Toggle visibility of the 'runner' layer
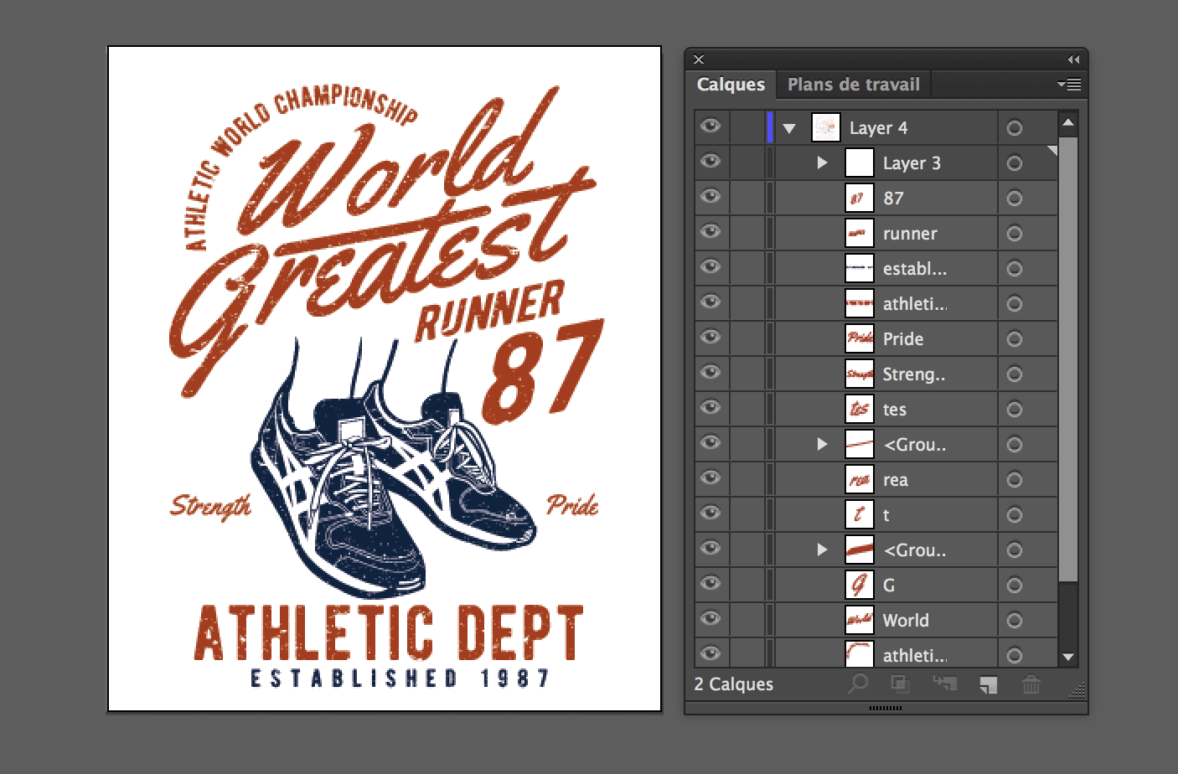Screen dimensions: 1178x774 point(710,233)
